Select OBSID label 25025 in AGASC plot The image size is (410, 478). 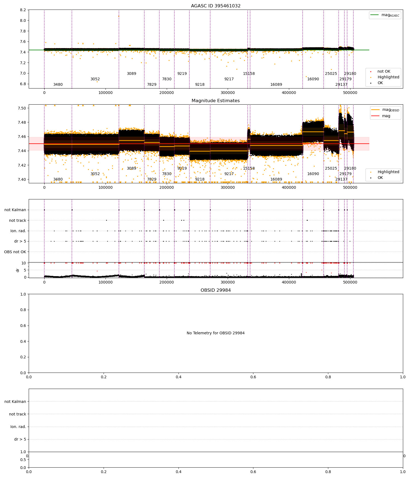pos(331,74)
